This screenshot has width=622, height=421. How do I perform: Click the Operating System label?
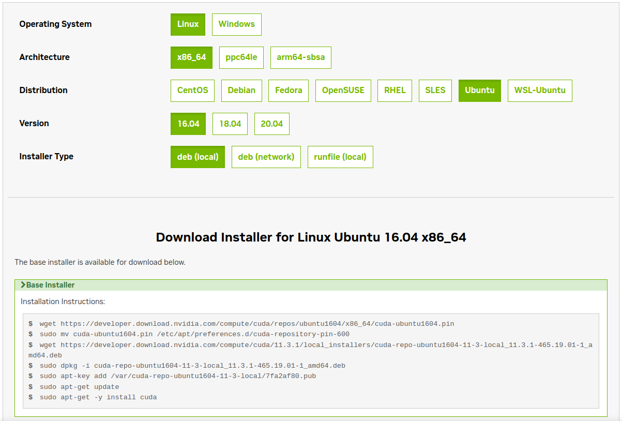(55, 24)
